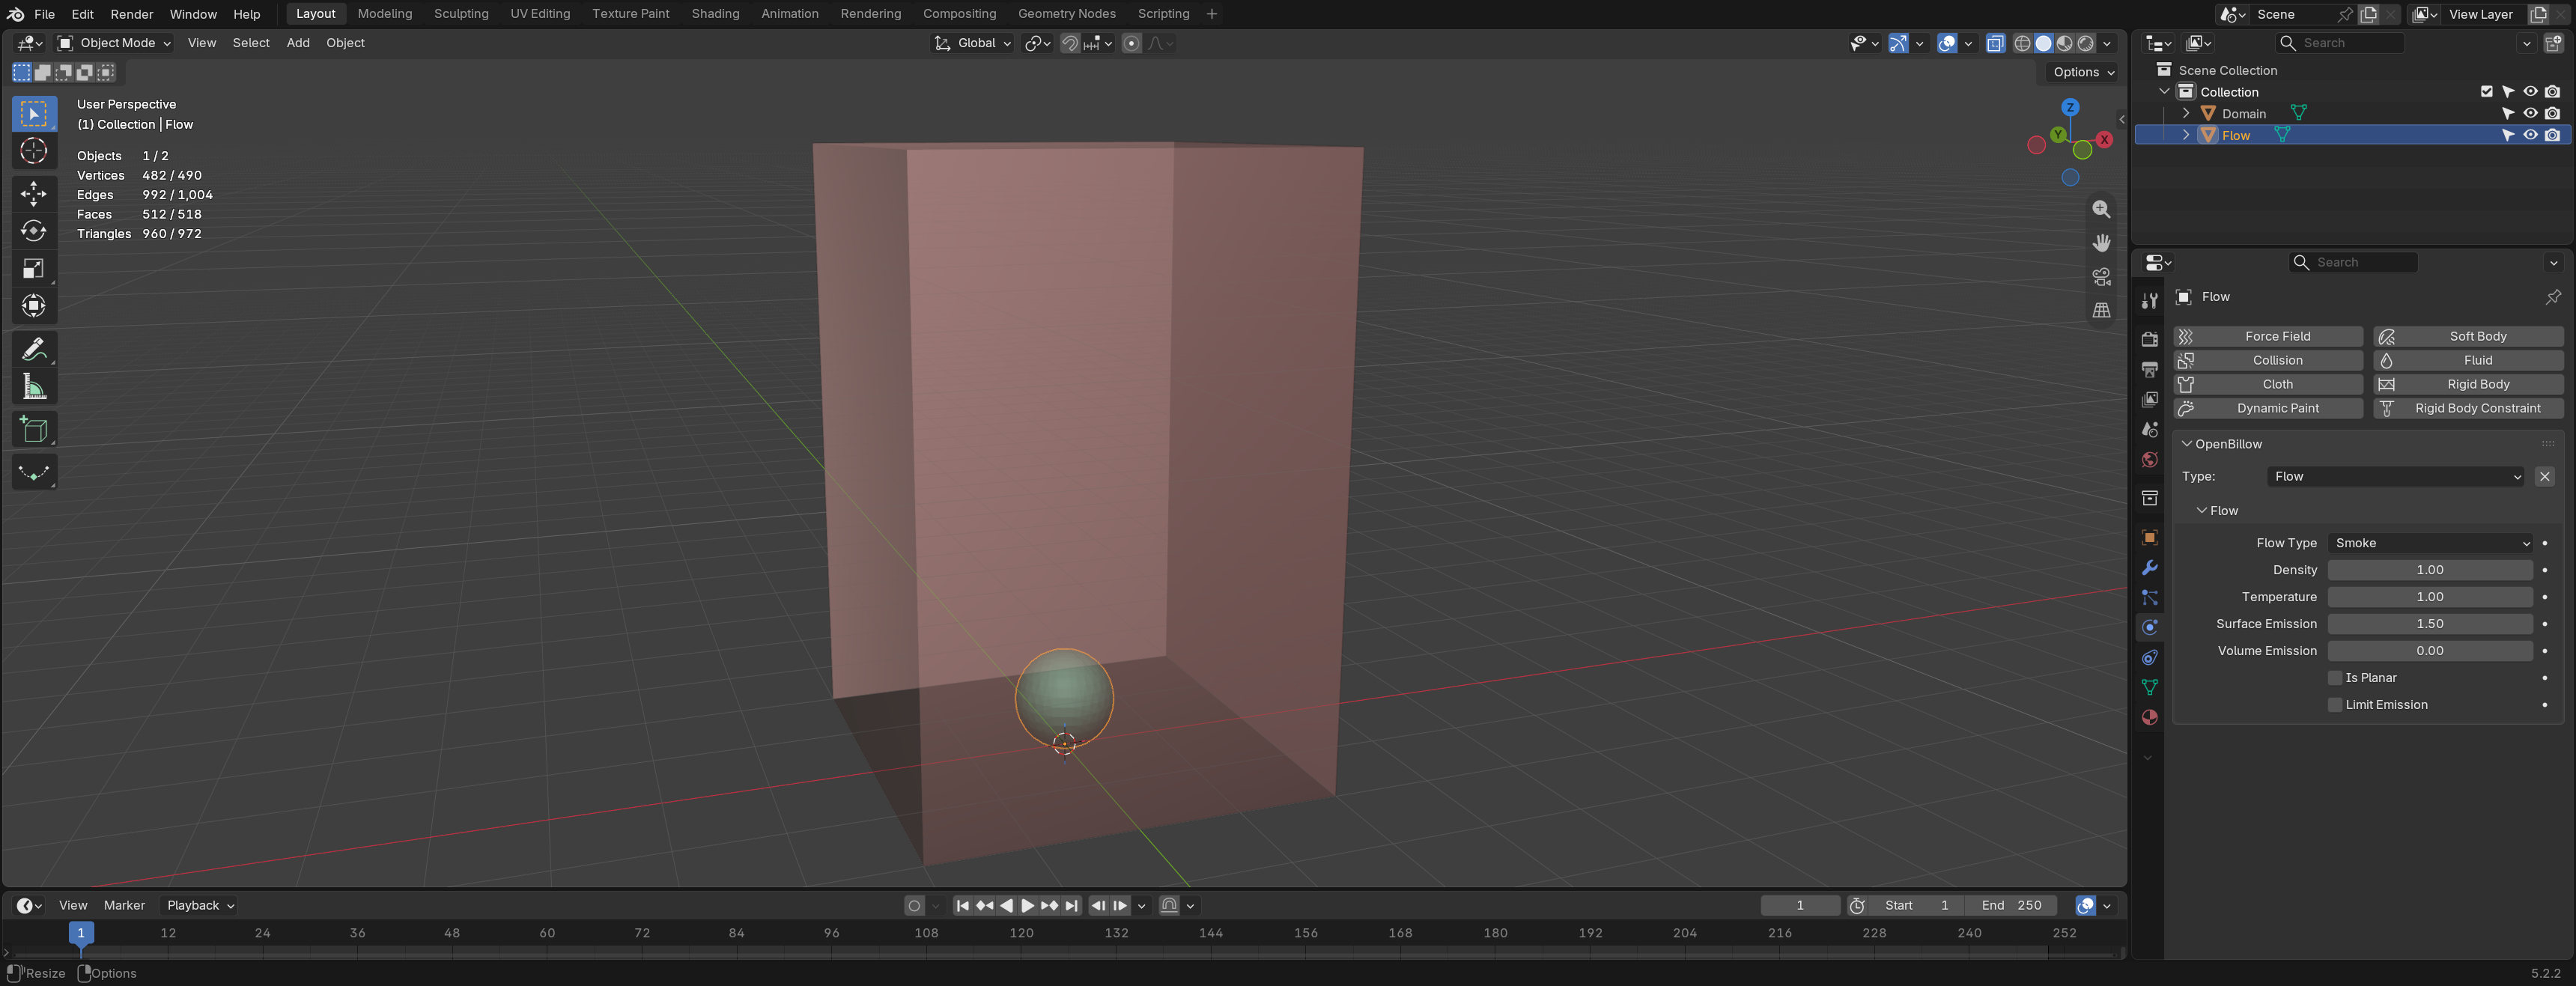Select the Rotate tool
2576x986 pixels.
34,231
